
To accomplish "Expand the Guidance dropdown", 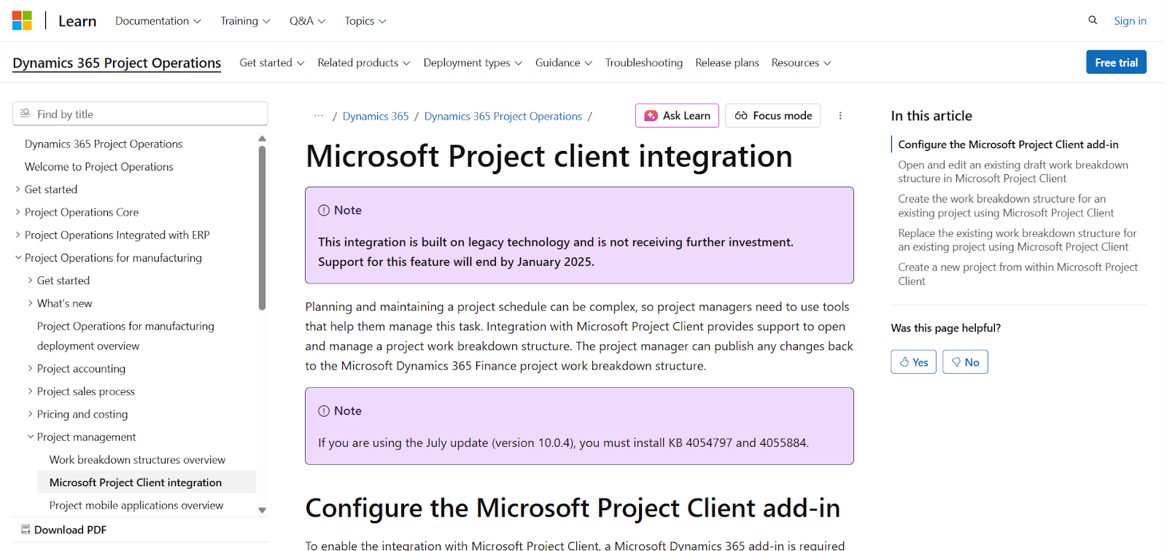I will pos(564,63).
